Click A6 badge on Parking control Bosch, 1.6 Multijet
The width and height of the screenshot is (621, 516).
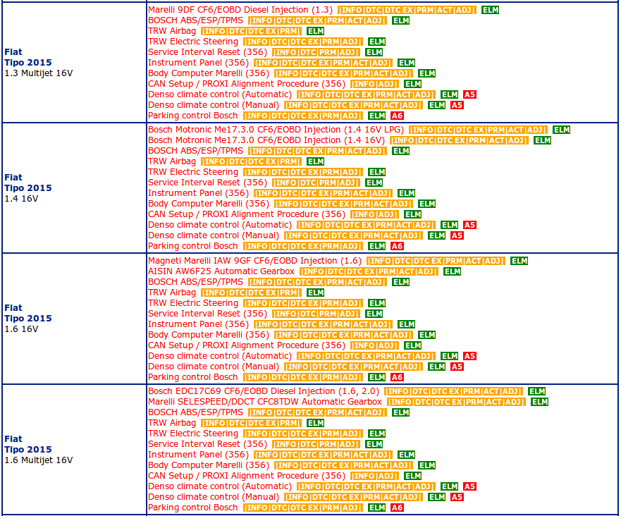[x=397, y=508]
